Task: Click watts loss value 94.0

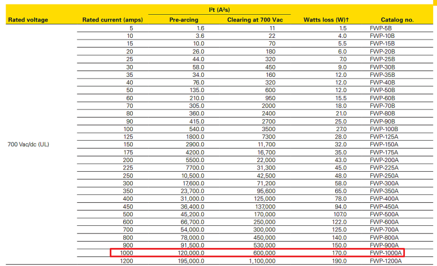Action: [341, 207]
